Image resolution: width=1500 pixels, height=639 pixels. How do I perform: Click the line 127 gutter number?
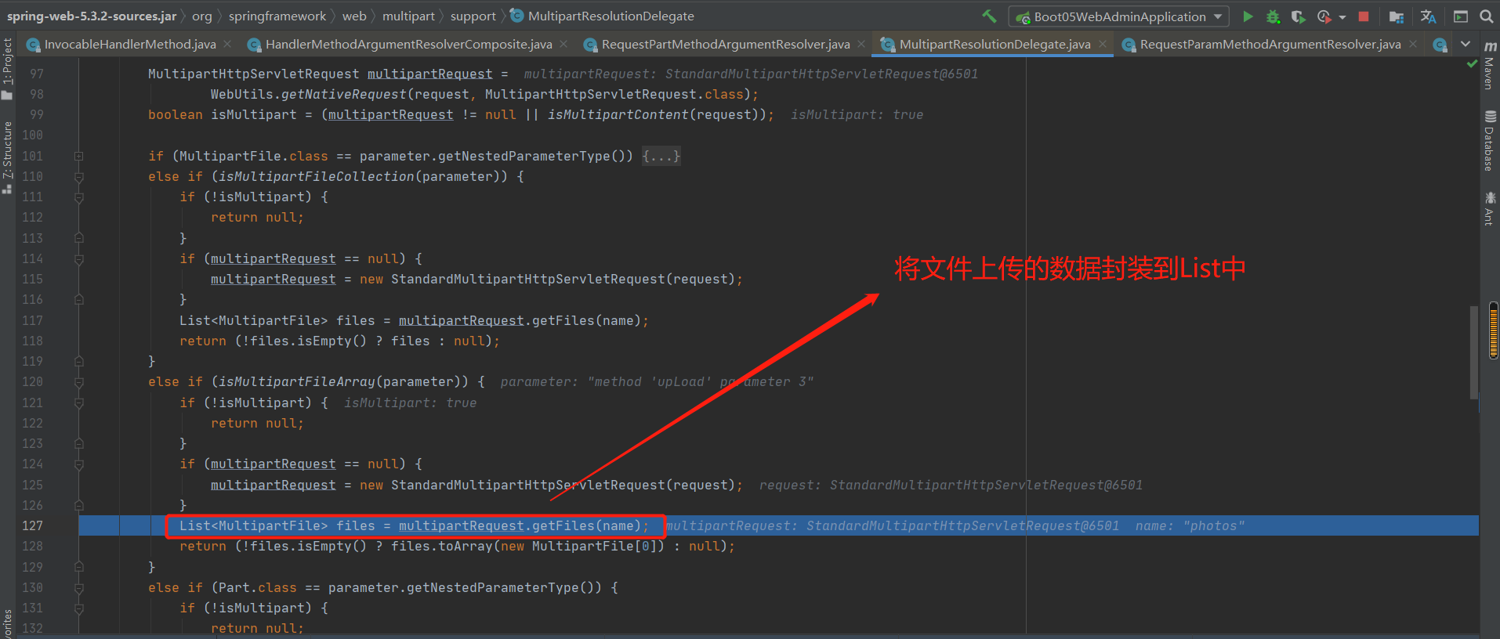point(33,525)
